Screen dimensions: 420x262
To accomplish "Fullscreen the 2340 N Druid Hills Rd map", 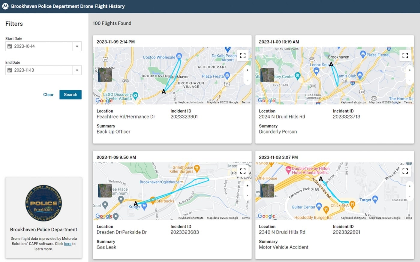I will [405, 171].
